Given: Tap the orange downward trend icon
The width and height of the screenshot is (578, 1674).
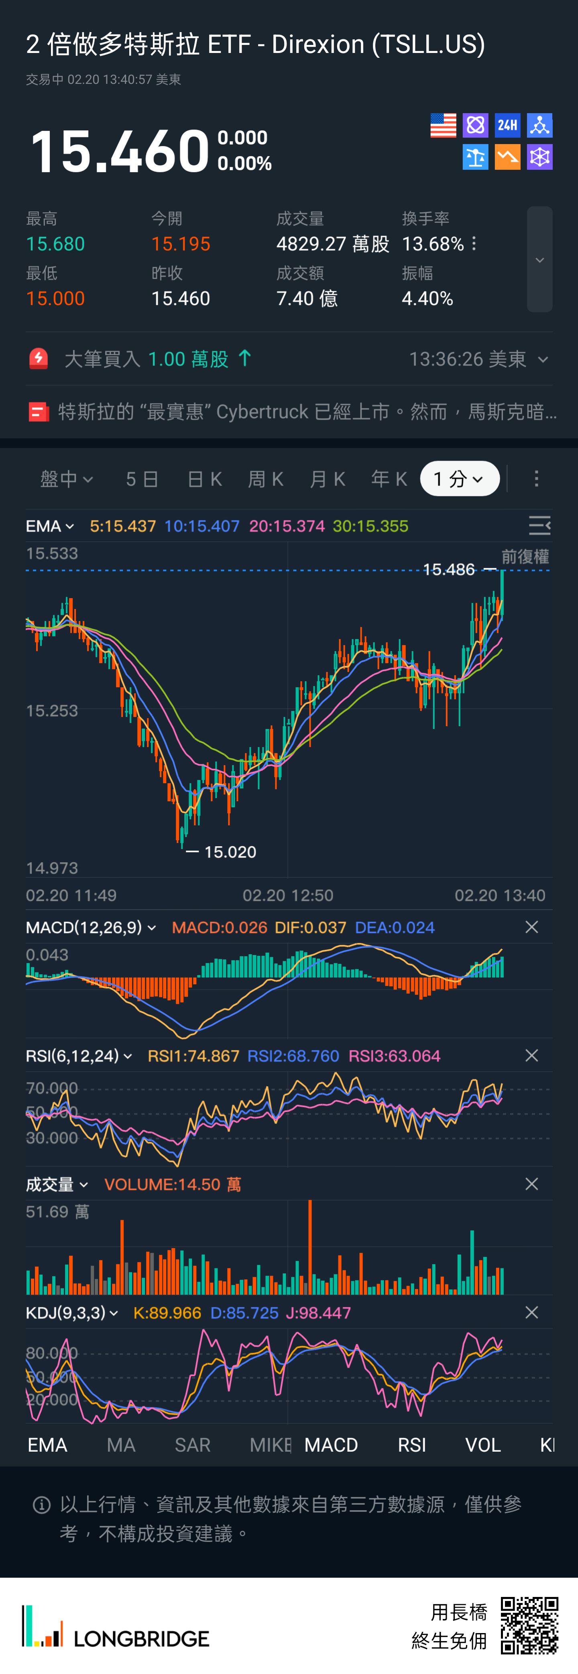Looking at the screenshot, I should pyautogui.click(x=507, y=157).
